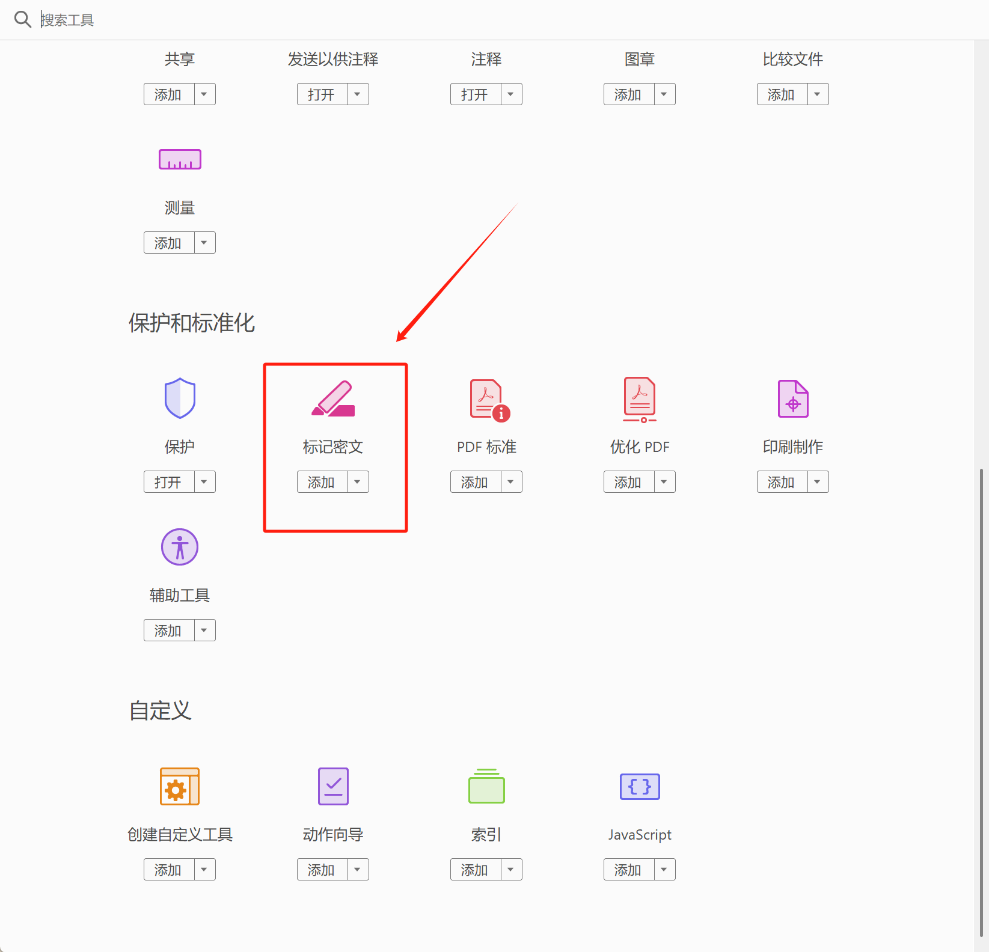Image resolution: width=989 pixels, height=952 pixels.
Task: Click the PDF 标准 tool icon
Action: click(x=486, y=399)
